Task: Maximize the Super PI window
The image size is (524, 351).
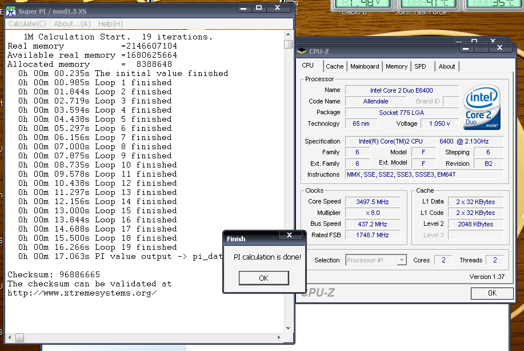Action: [259, 7]
